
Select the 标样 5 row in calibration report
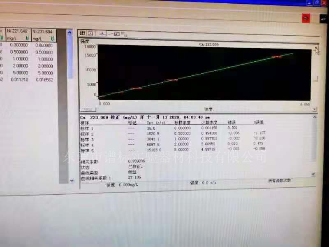(x=87, y=150)
